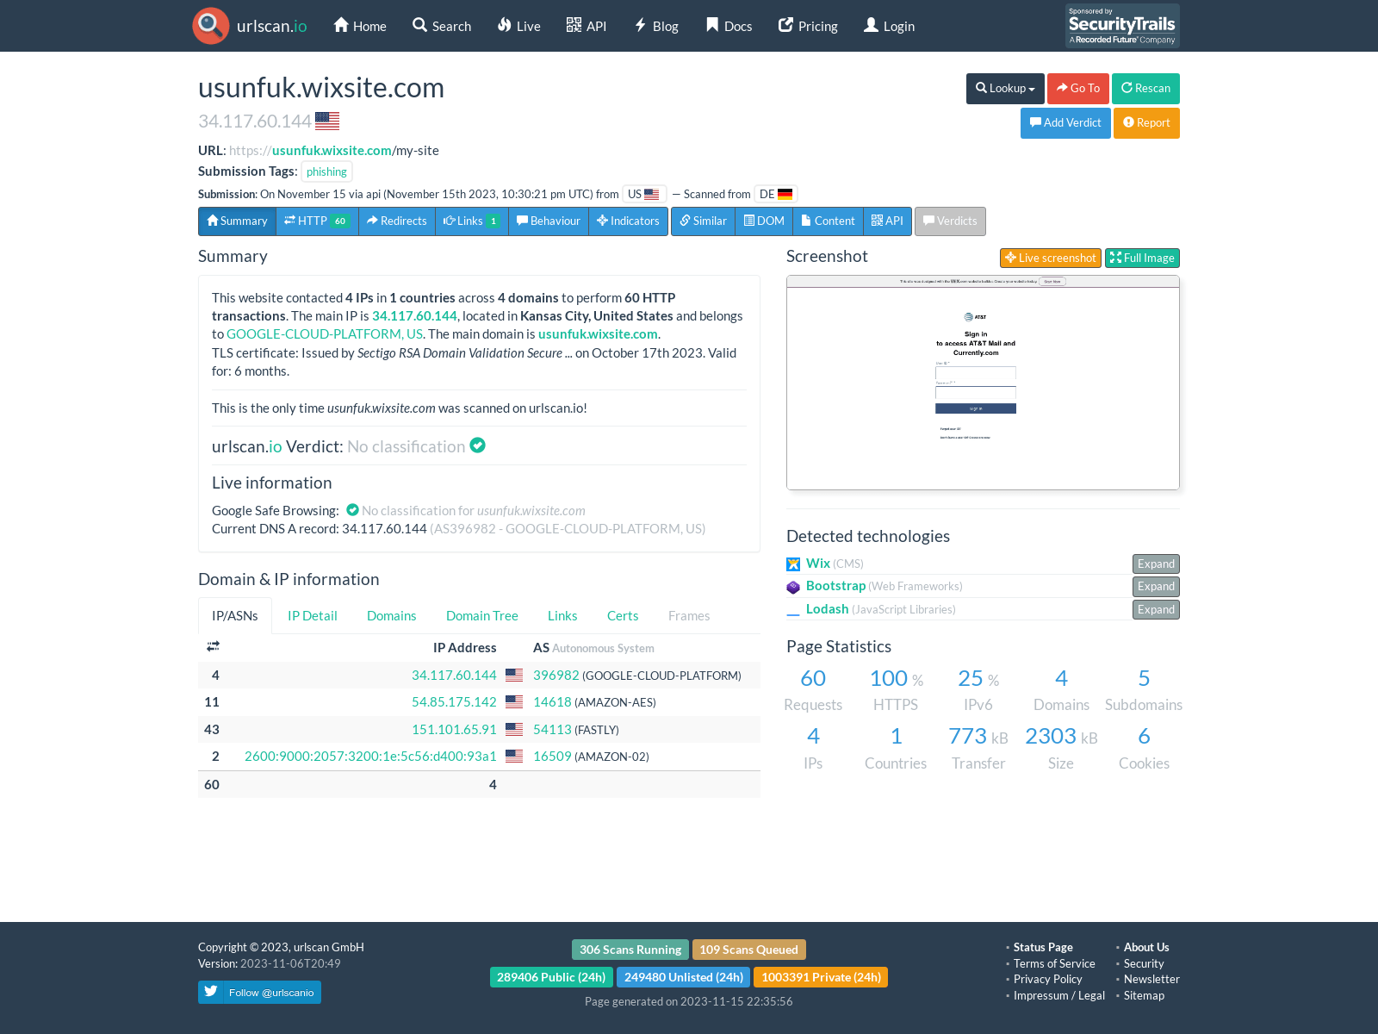Open the Docs nav link
The width and height of the screenshot is (1378, 1034).
coord(729,26)
